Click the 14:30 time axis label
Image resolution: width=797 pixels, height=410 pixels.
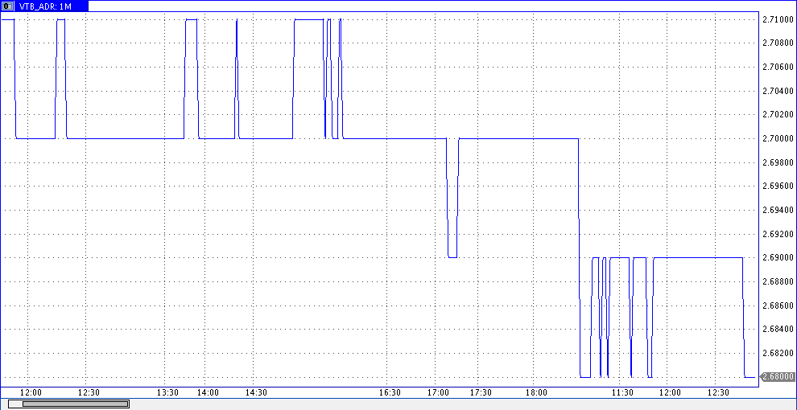click(x=257, y=393)
